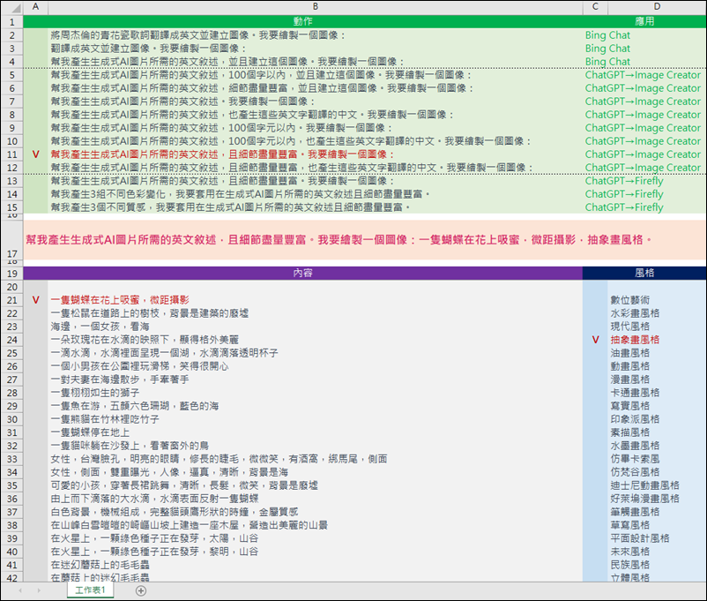The width and height of the screenshot is (707, 601).
Task: Select the cell 一隻熊貓在竹林裡吃竹子
Action: (316, 419)
